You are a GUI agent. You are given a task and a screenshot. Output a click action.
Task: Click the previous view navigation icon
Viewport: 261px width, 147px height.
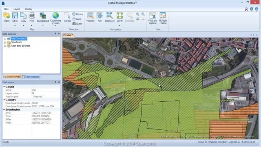[138, 19]
